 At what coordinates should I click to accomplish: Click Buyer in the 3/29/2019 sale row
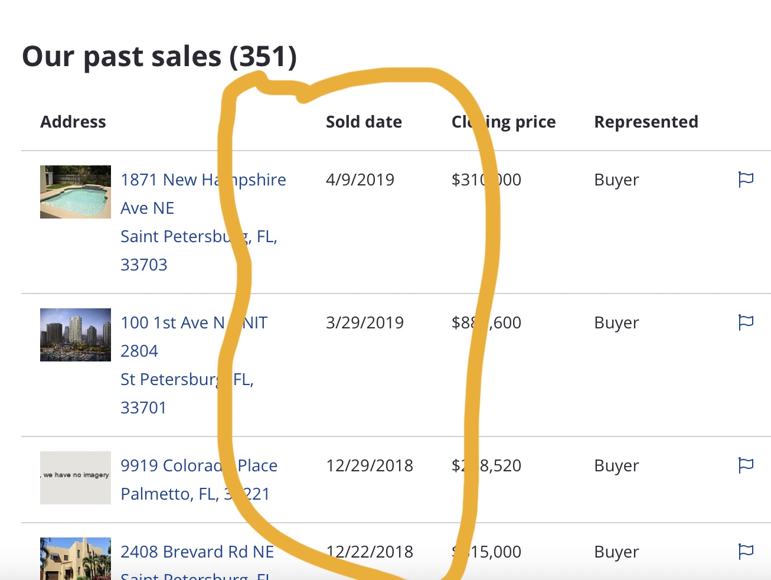click(x=616, y=323)
